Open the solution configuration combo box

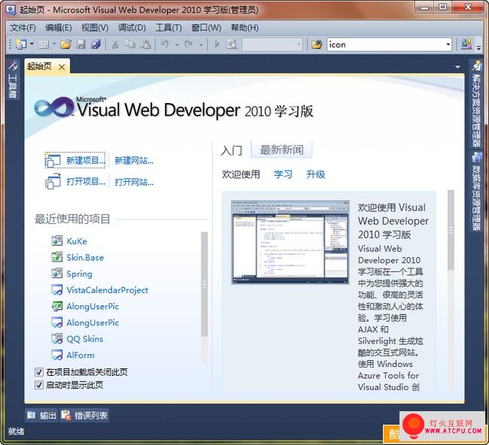coord(272,44)
